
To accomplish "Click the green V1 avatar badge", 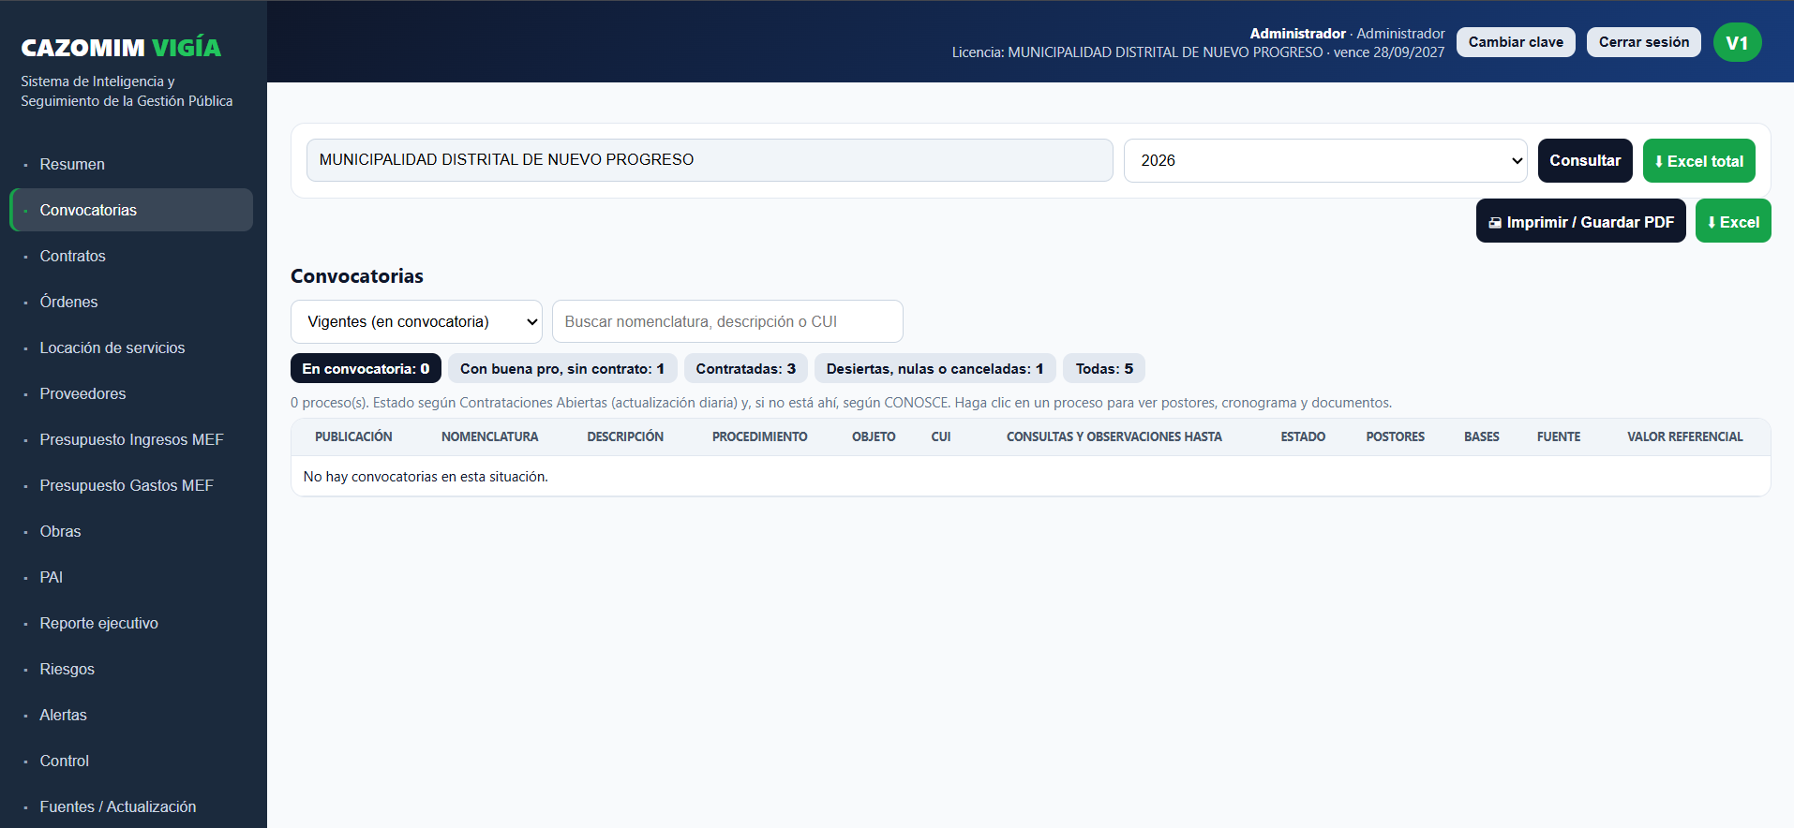I will 1737,43.
